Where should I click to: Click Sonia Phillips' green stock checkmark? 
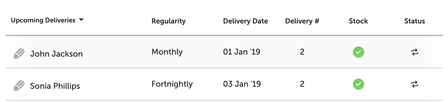pos(358,84)
